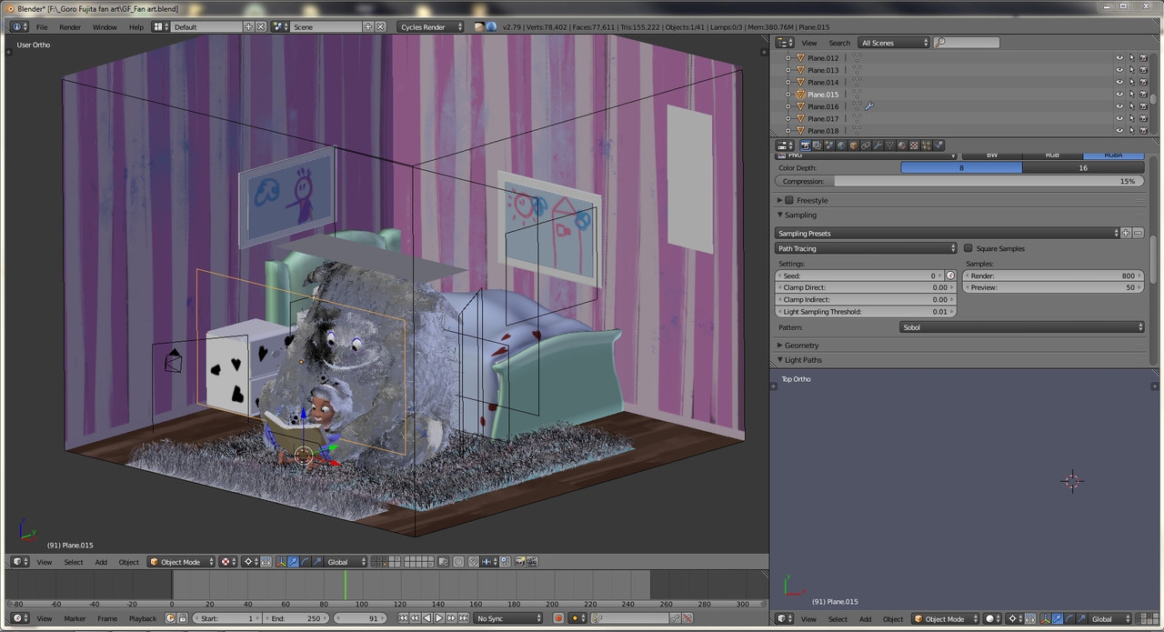This screenshot has height=632, width=1164.
Task: Toggle renderability camera for Plane.014
Action: pyautogui.click(x=1143, y=82)
